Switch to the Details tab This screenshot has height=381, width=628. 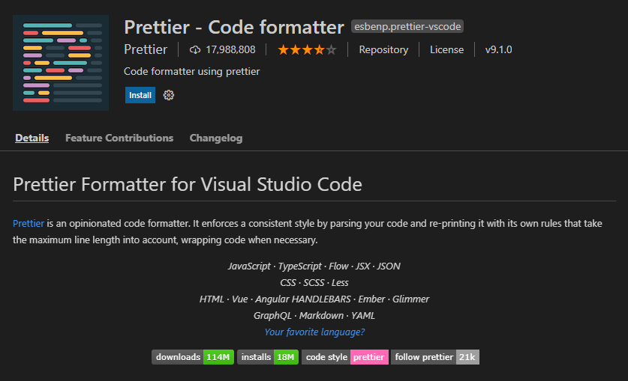(x=32, y=138)
